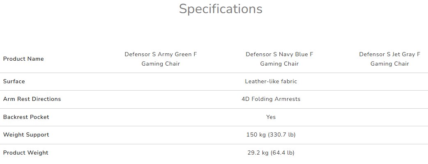Click the '(64.4 lb)' product weight figure

[x=283, y=153]
